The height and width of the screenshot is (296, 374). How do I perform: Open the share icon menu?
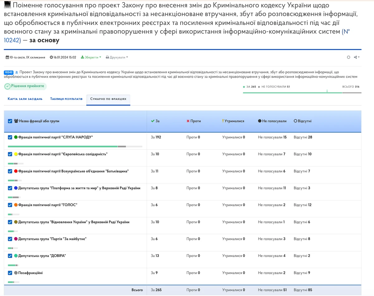click(357, 57)
